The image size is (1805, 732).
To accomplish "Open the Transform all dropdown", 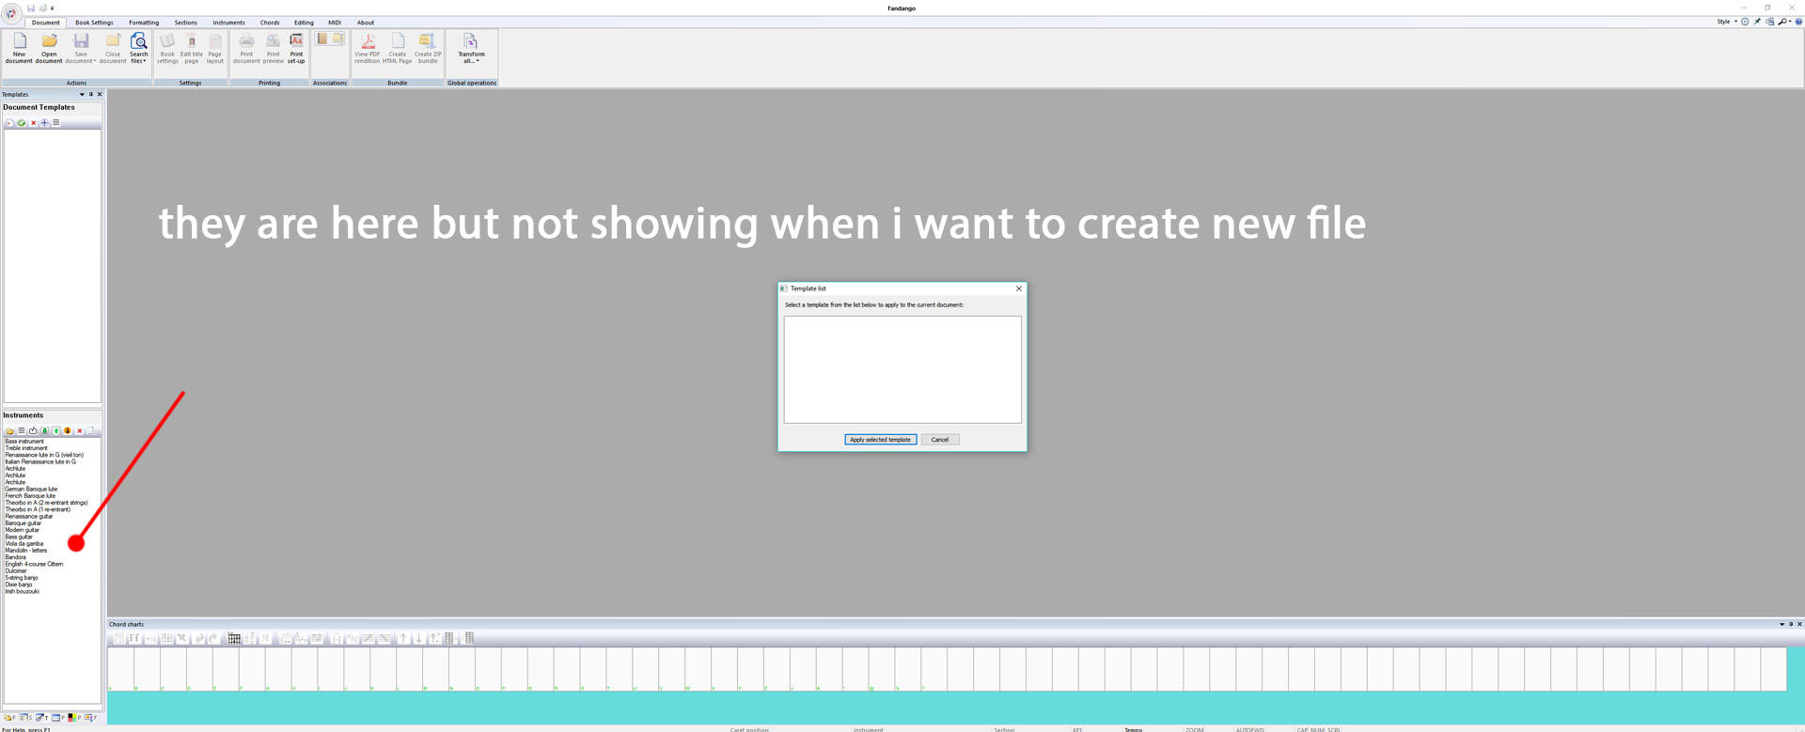I will tap(471, 60).
